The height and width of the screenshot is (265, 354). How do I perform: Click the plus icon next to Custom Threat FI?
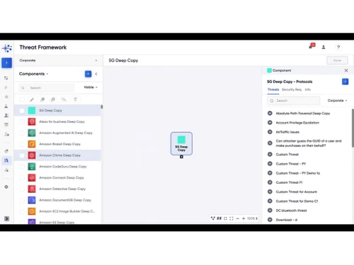270,182
